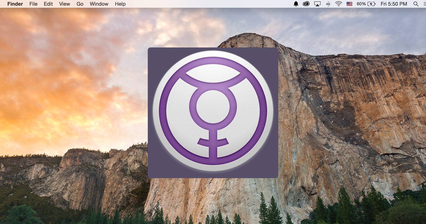Click the Bluetooth status icon
The height and width of the screenshot is (224, 426).
click(x=328, y=4)
